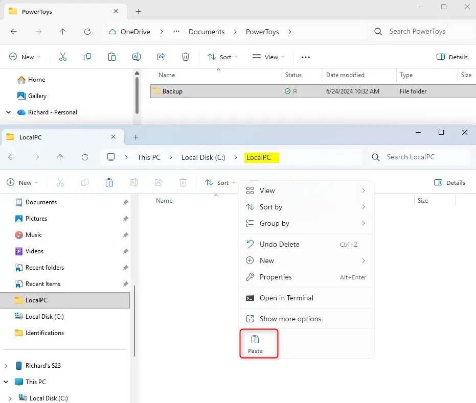Open New dropdown in PowerToys window
Screen dimensions: 476x403
[25, 57]
